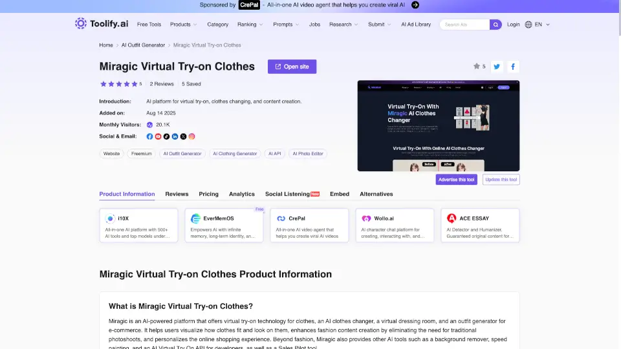The height and width of the screenshot is (349, 621).
Task: Open Miragic's Instagram social link
Action: 191,136
